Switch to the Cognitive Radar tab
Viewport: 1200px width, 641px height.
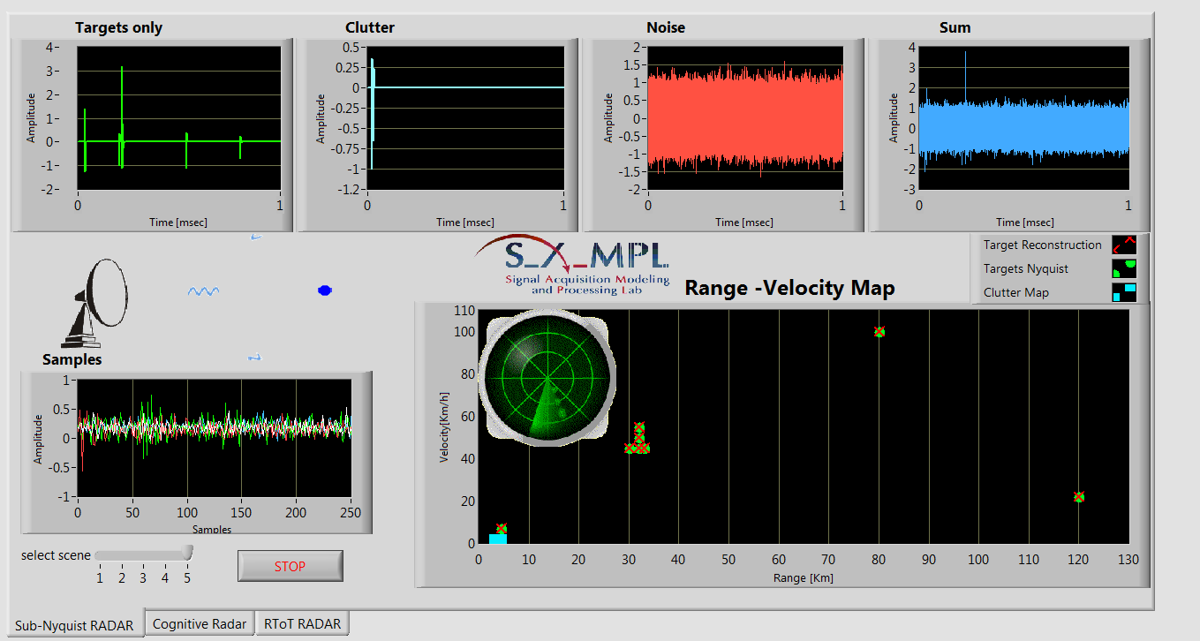tap(200, 623)
